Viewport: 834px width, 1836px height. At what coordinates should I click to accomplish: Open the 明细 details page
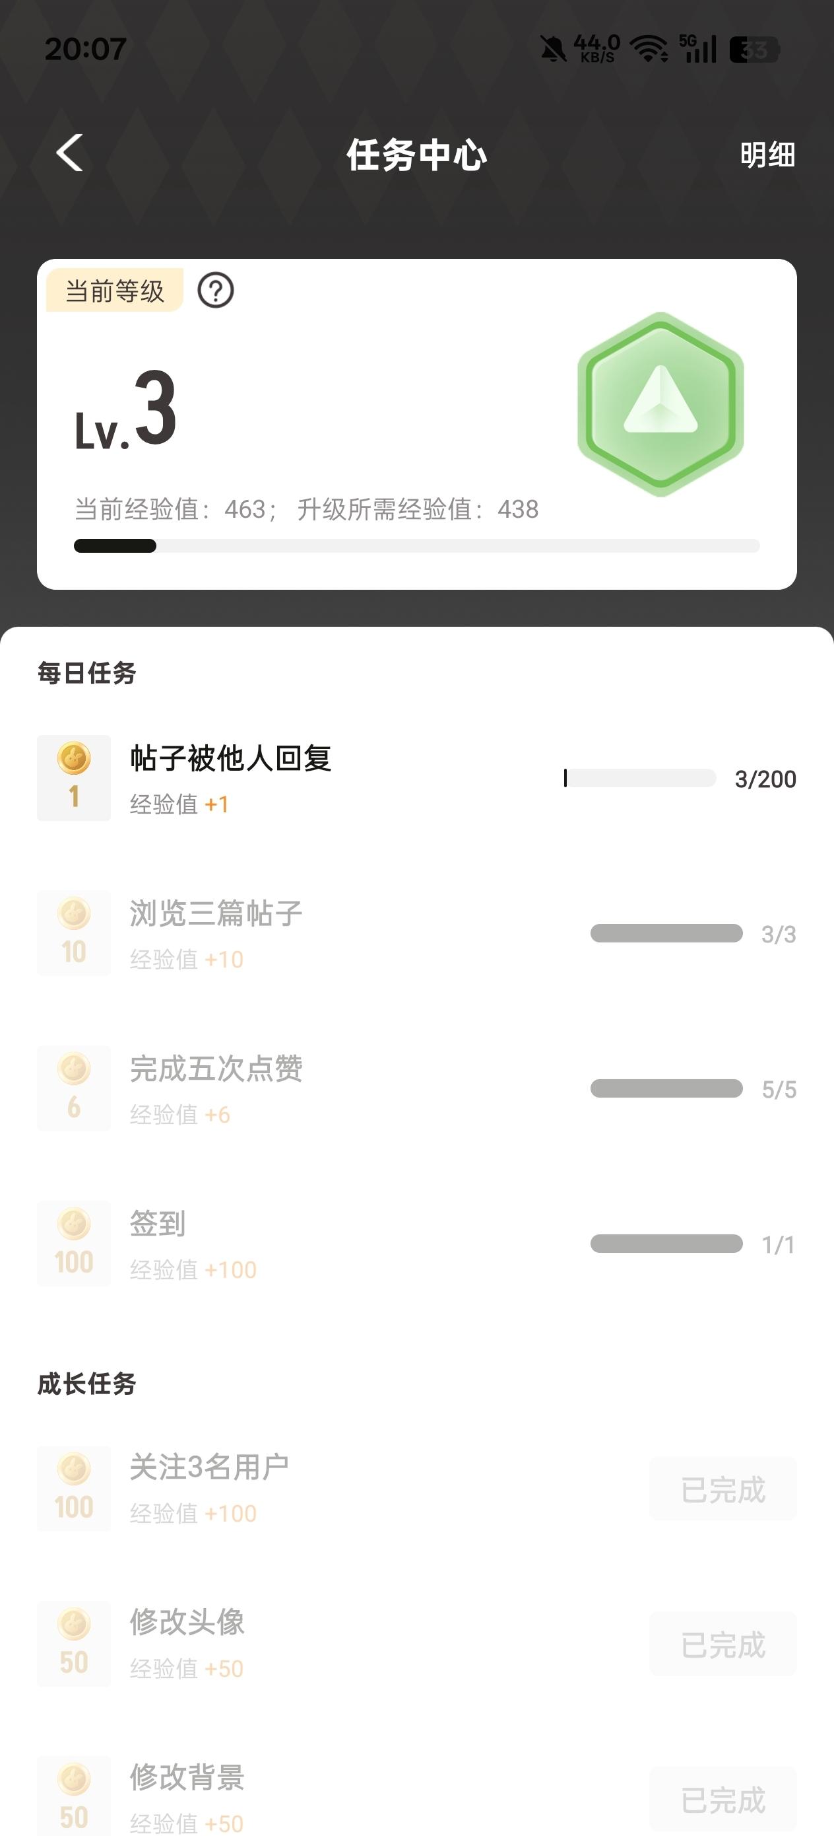coord(767,155)
